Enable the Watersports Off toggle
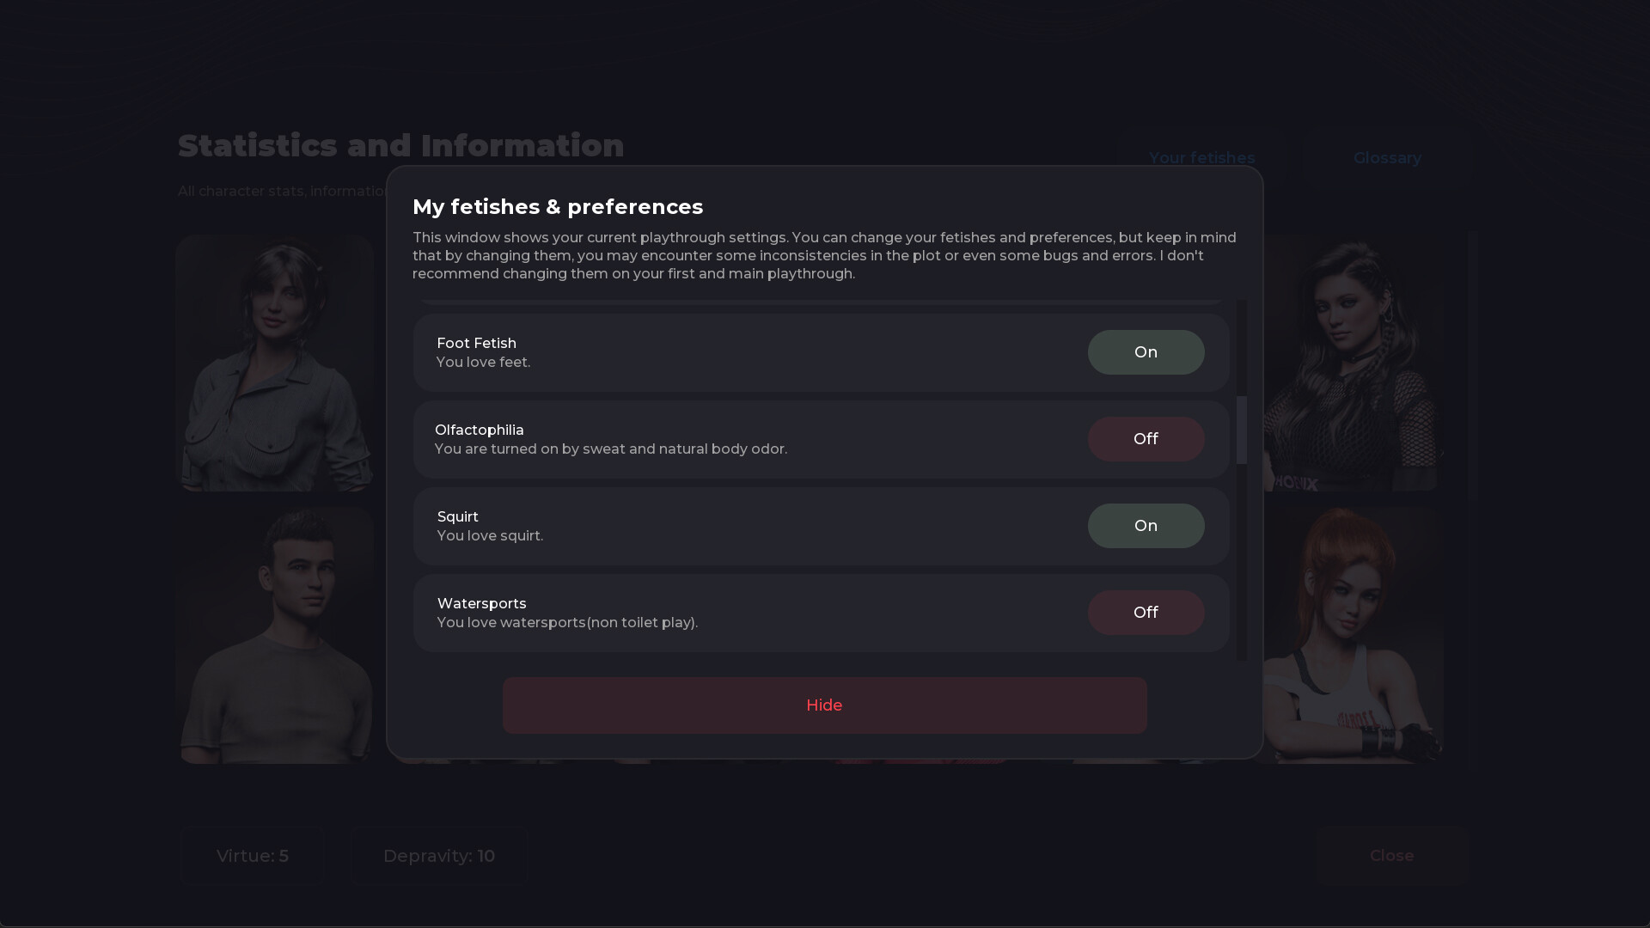Image resolution: width=1650 pixels, height=928 pixels. point(1146,613)
